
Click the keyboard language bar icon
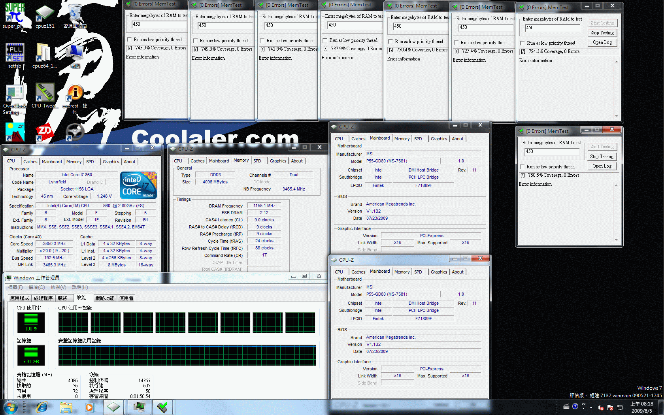tap(566, 406)
